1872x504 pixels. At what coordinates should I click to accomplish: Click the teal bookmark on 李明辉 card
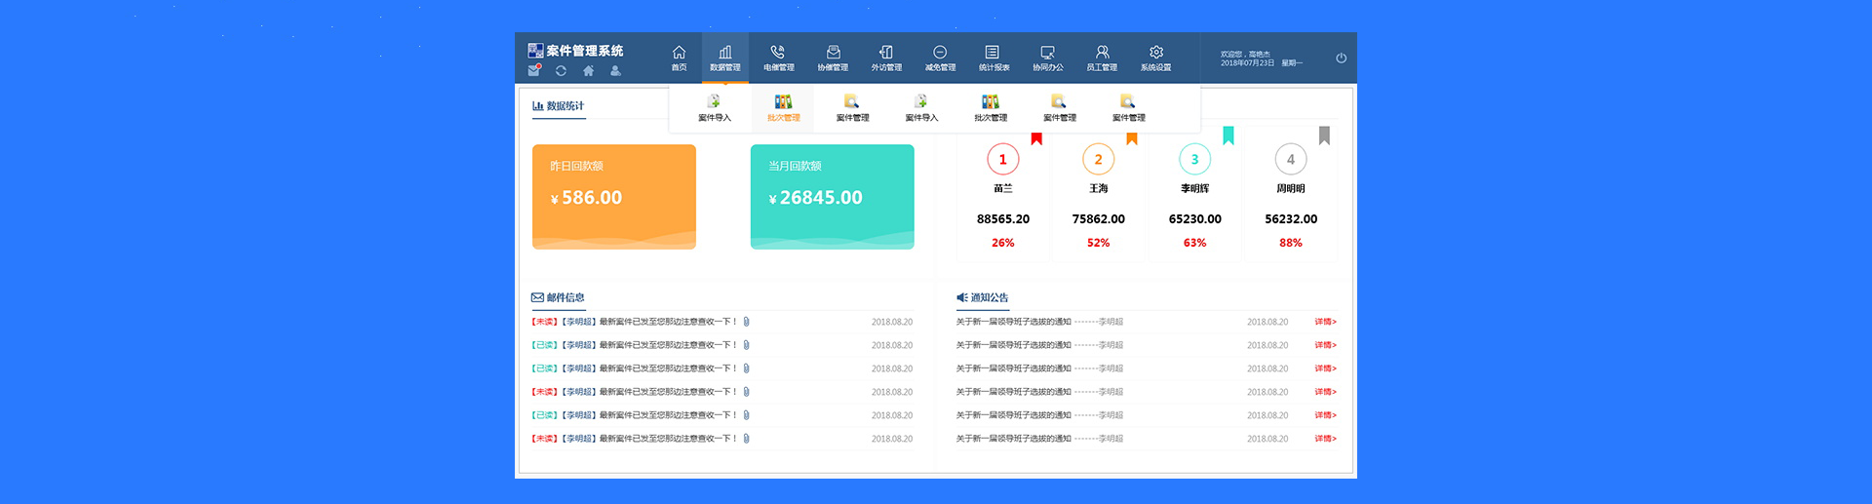pos(1228,136)
